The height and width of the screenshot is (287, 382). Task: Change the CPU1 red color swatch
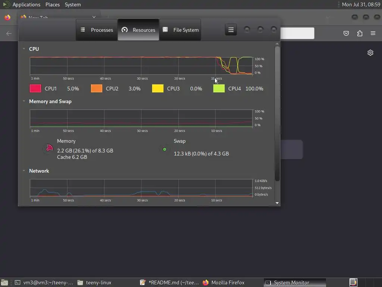[35, 88]
